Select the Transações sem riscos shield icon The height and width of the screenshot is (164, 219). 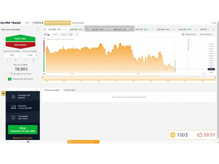coord(13,118)
